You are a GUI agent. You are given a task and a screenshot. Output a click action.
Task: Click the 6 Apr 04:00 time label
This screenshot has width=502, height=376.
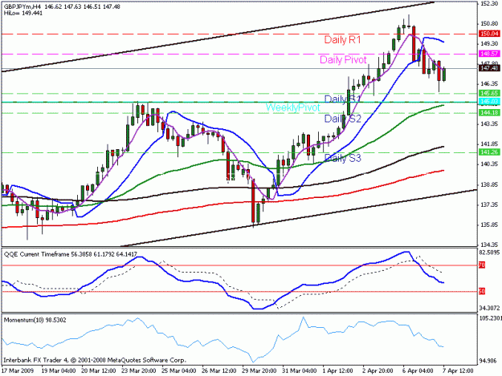(x=418, y=371)
